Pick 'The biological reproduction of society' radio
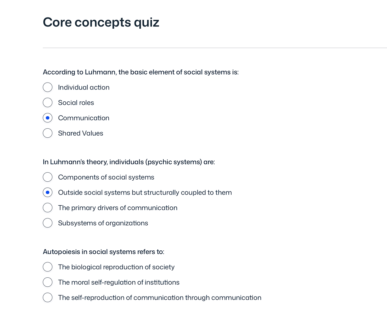 point(48,267)
